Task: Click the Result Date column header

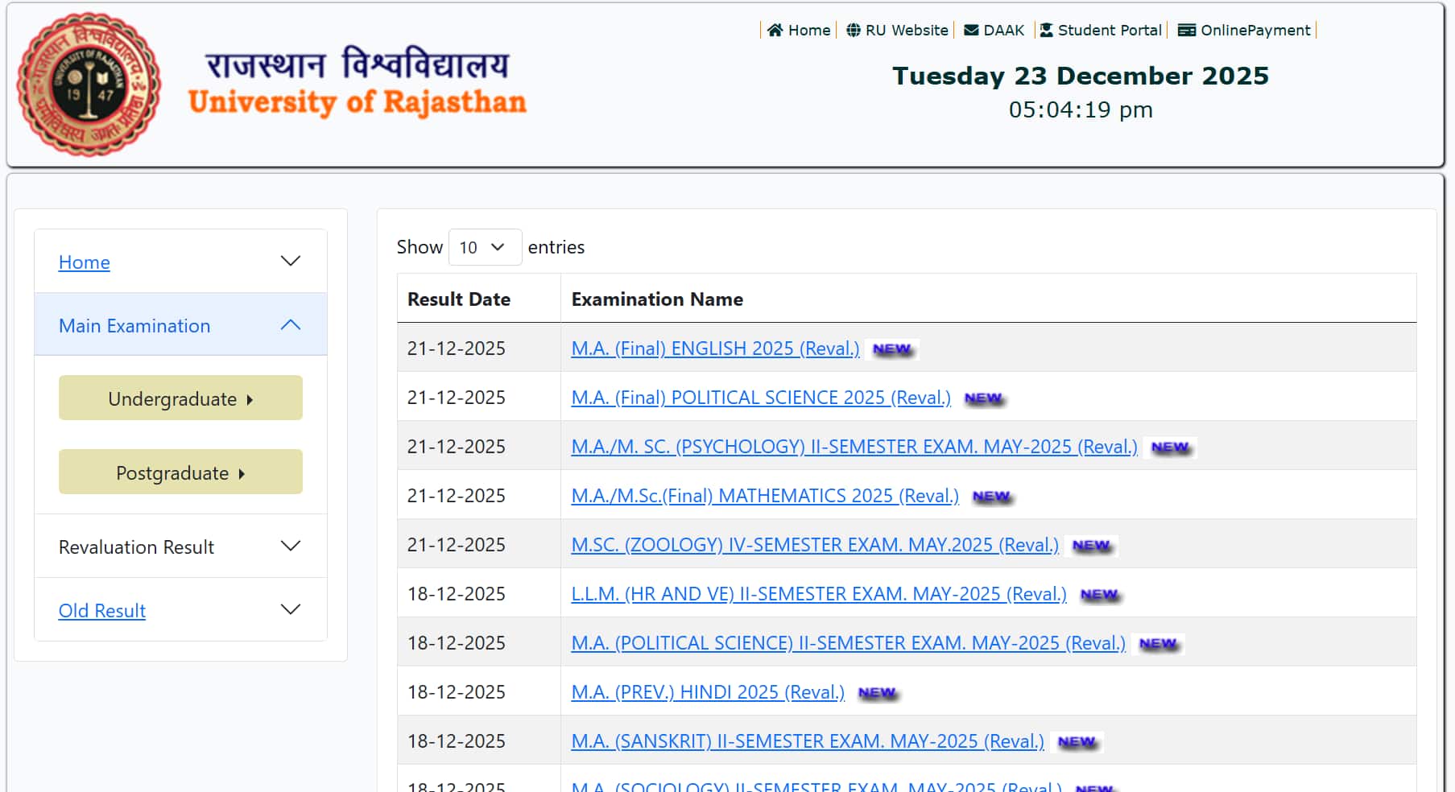Action: coord(459,299)
